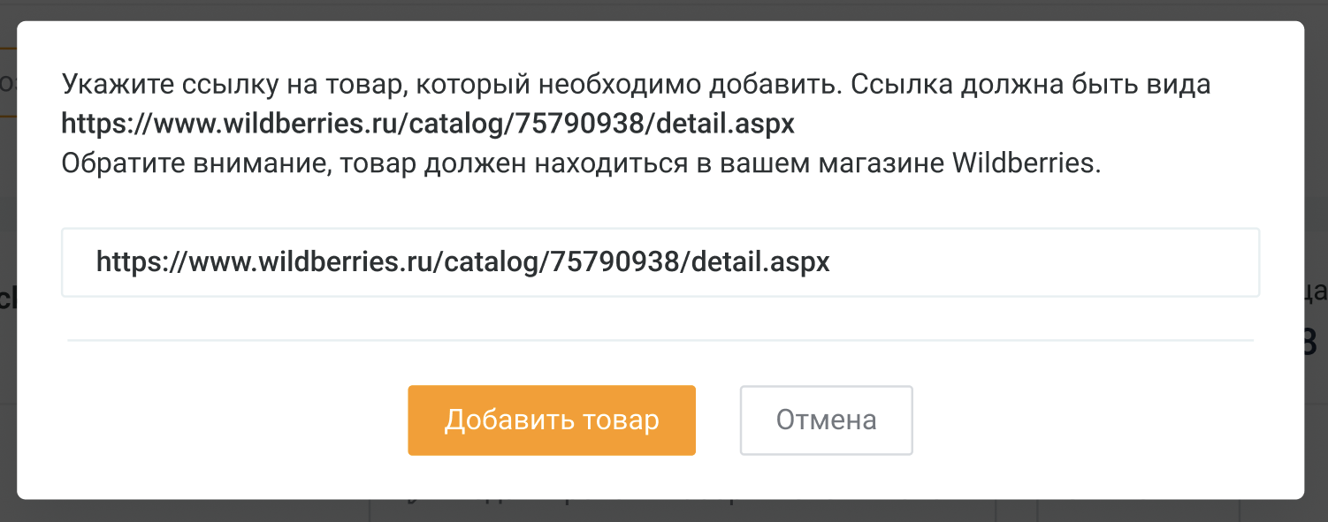
Task: Click product ID 75790938 inside the input field
Action: pos(615,262)
